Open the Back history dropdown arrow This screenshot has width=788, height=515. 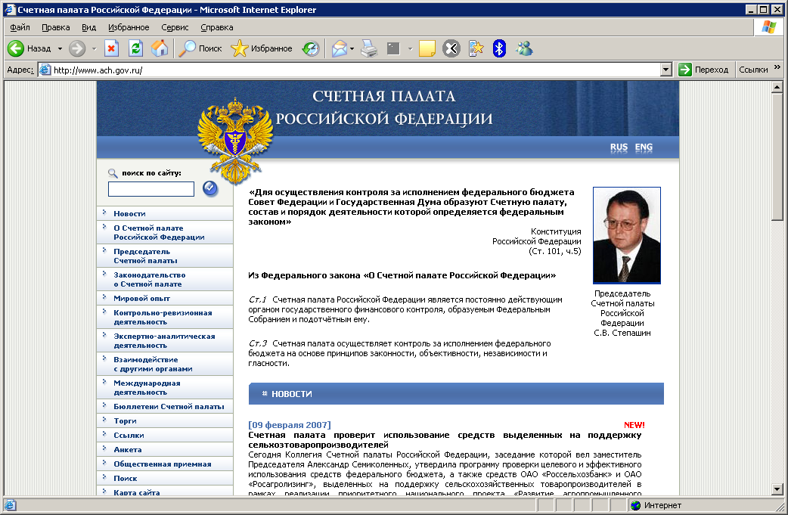[x=60, y=48]
